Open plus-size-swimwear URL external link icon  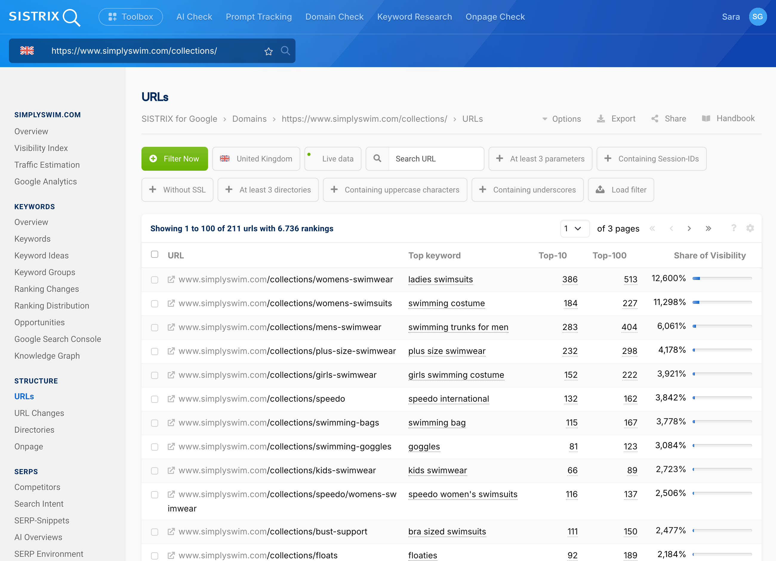coord(171,351)
